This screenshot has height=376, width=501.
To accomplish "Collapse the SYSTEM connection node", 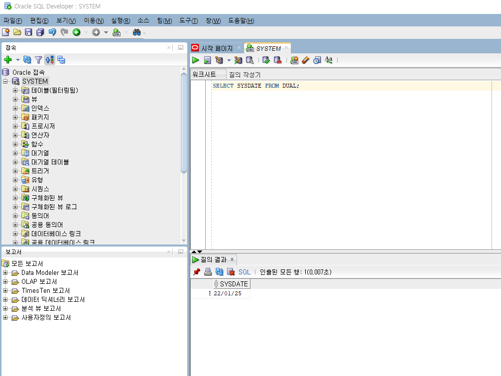I will [5, 82].
